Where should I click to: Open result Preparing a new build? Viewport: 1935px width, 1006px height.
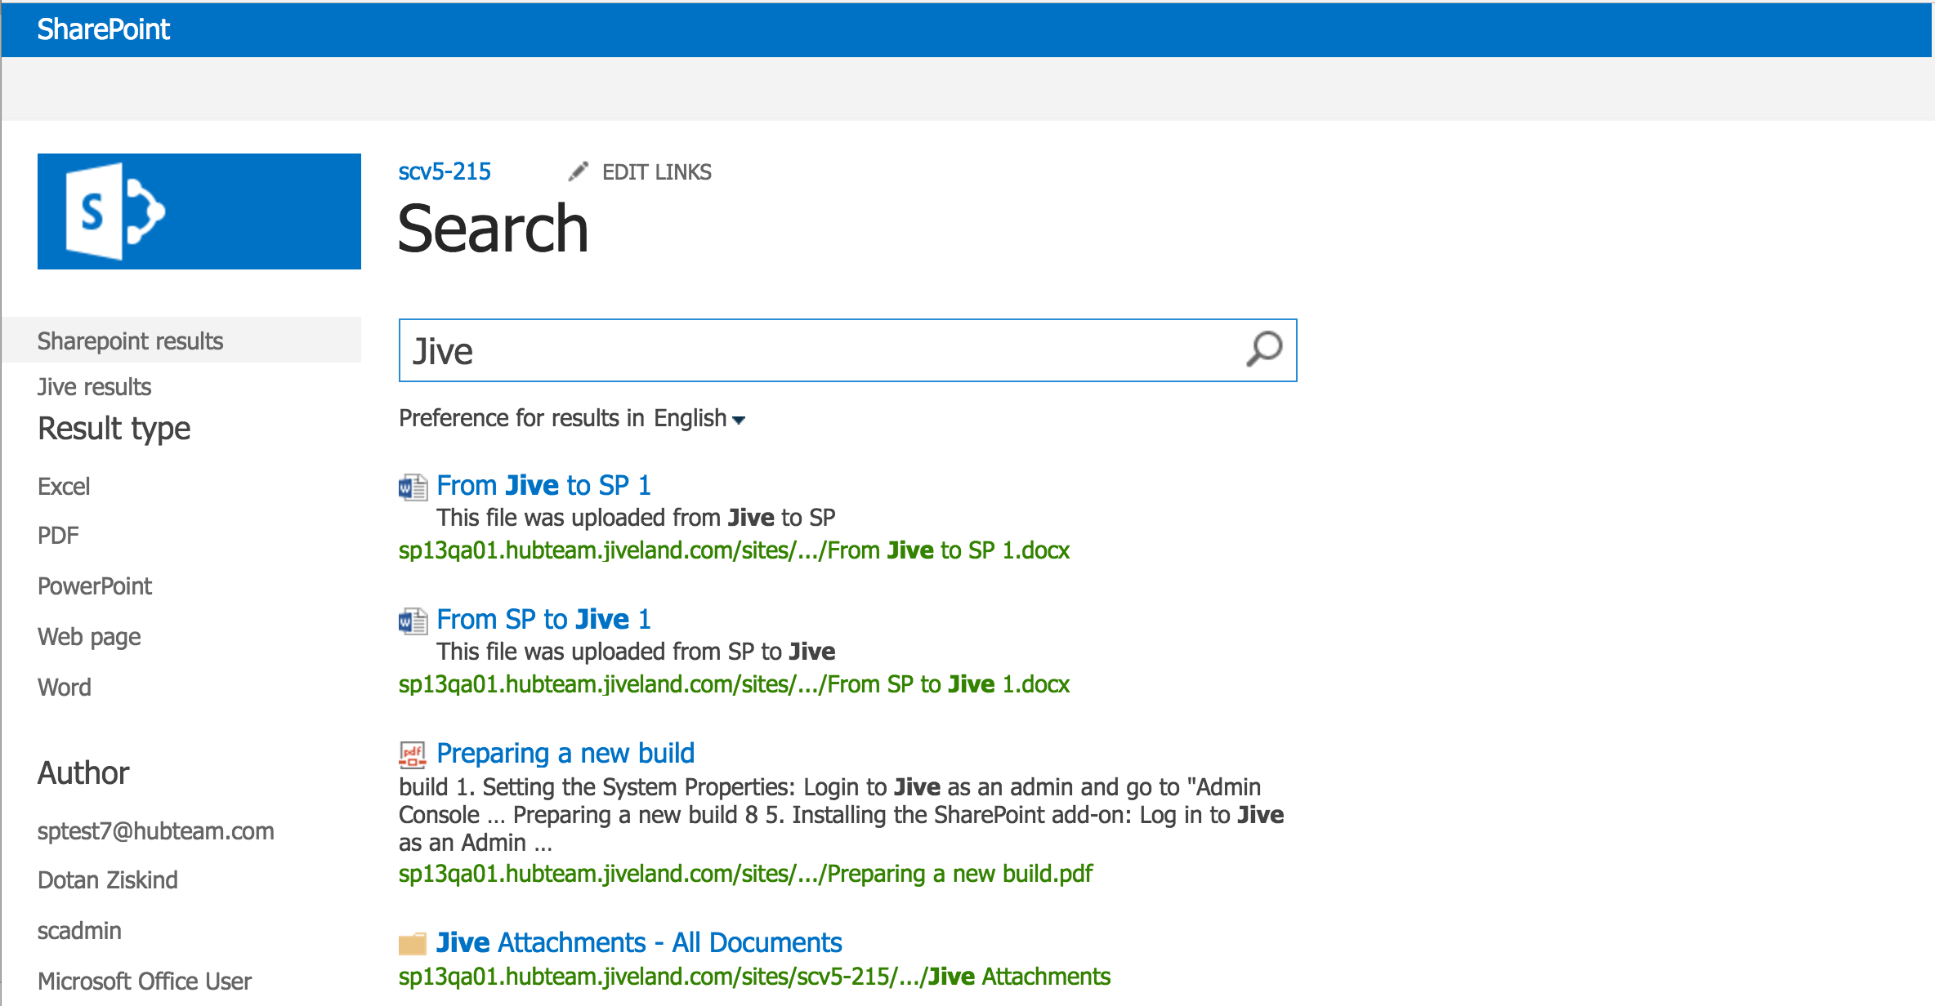pos(565,754)
